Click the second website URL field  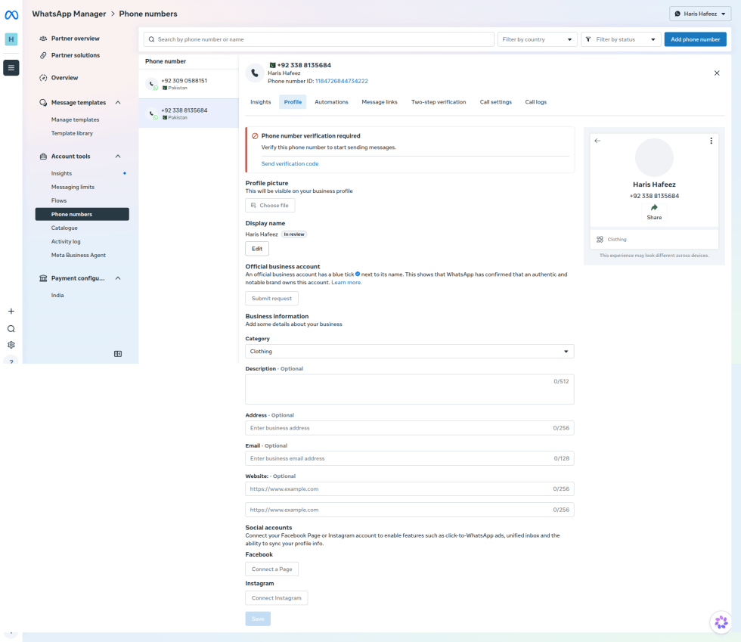point(410,510)
